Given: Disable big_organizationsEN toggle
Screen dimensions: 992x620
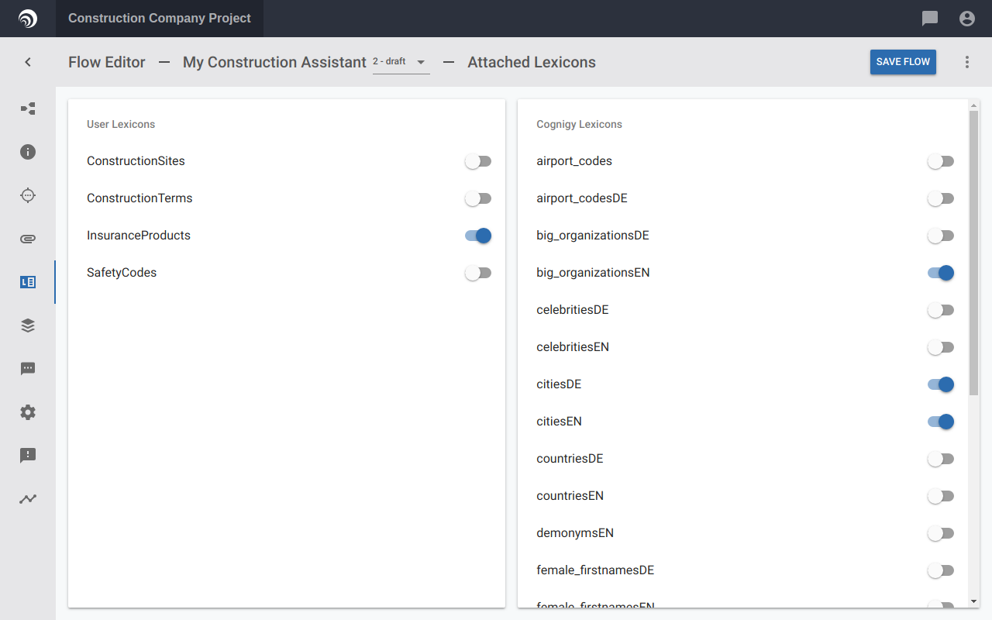Looking at the screenshot, I should pyautogui.click(x=941, y=273).
